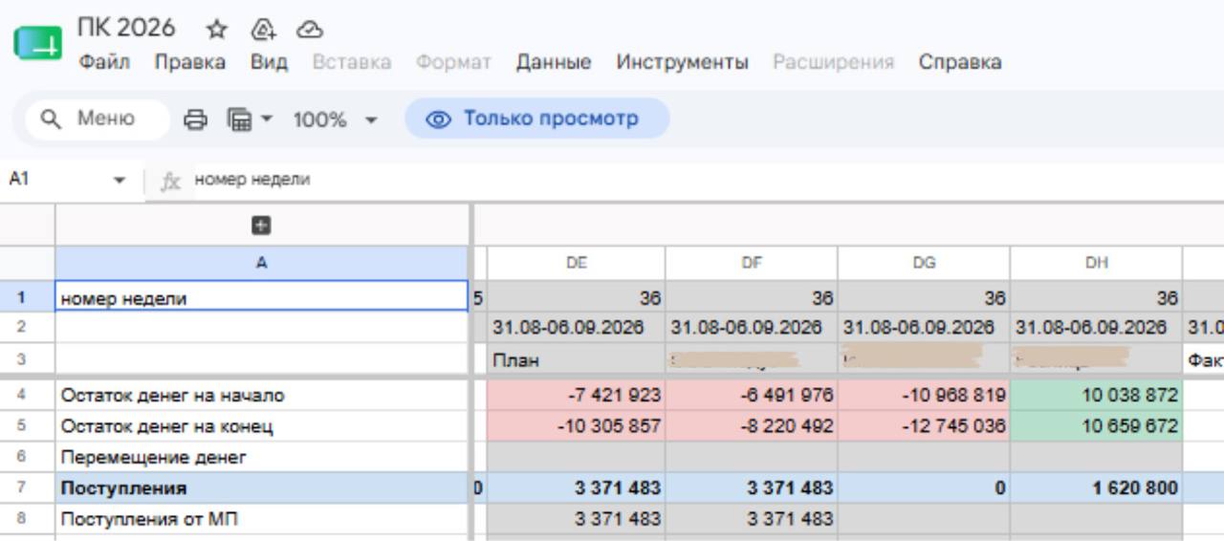
Task: Star the ПК 2026 document
Action: point(217,30)
